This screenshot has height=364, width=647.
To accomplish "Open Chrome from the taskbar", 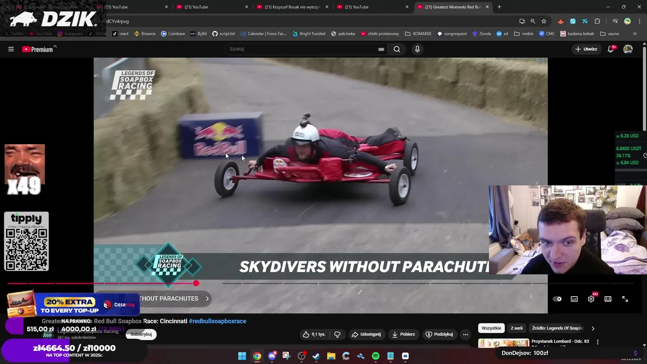I will point(257,356).
